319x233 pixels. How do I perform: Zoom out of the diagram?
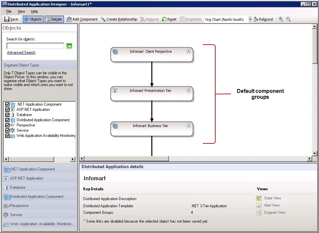tap(288, 19)
